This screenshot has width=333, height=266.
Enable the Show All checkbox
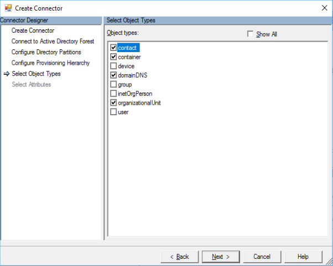point(251,34)
